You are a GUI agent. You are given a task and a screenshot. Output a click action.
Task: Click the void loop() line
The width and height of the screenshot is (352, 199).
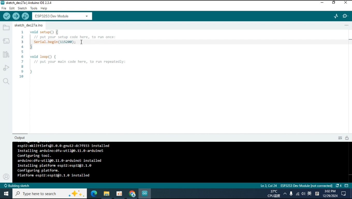[43, 56]
